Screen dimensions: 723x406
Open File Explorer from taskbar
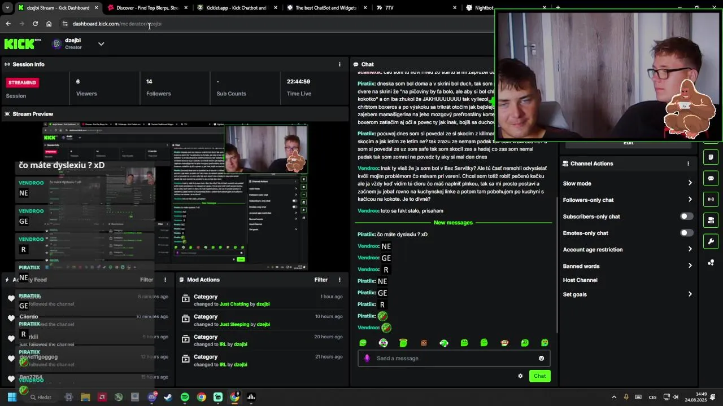tap(85, 397)
